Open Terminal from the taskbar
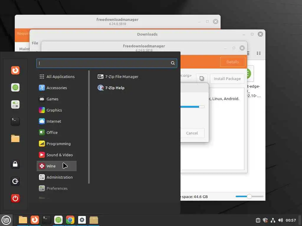Image resolution: width=302 pixels, height=226 pixels. [x=46, y=220]
